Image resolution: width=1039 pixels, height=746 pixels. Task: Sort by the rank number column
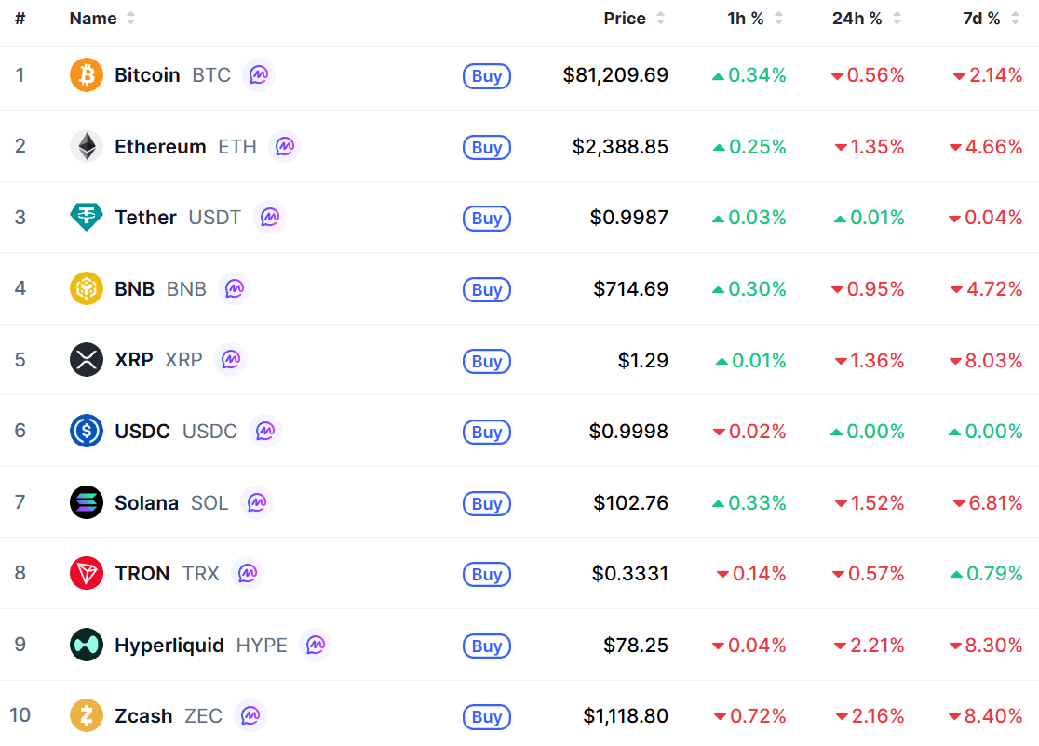(x=20, y=19)
